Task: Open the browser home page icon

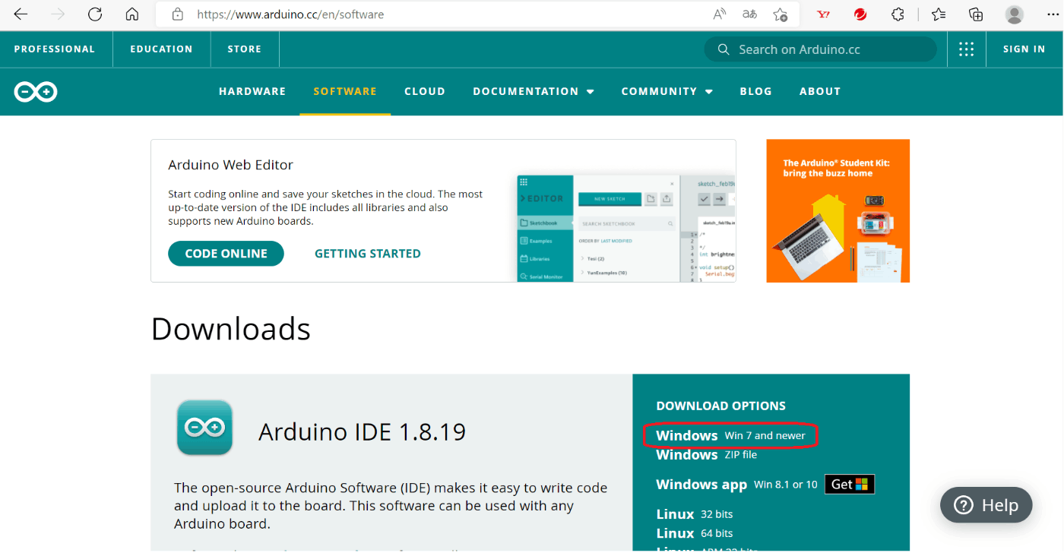Action: click(132, 14)
